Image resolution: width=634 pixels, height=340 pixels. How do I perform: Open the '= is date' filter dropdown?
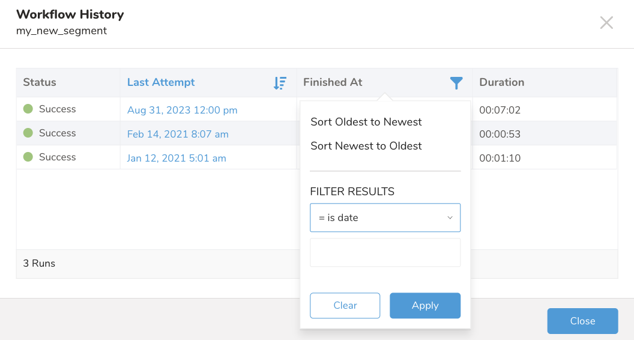pos(385,217)
